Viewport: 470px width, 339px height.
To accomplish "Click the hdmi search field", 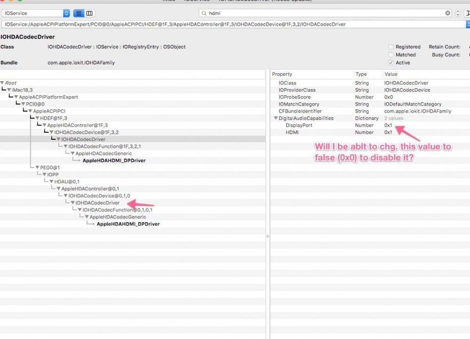I will click(x=325, y=13).
